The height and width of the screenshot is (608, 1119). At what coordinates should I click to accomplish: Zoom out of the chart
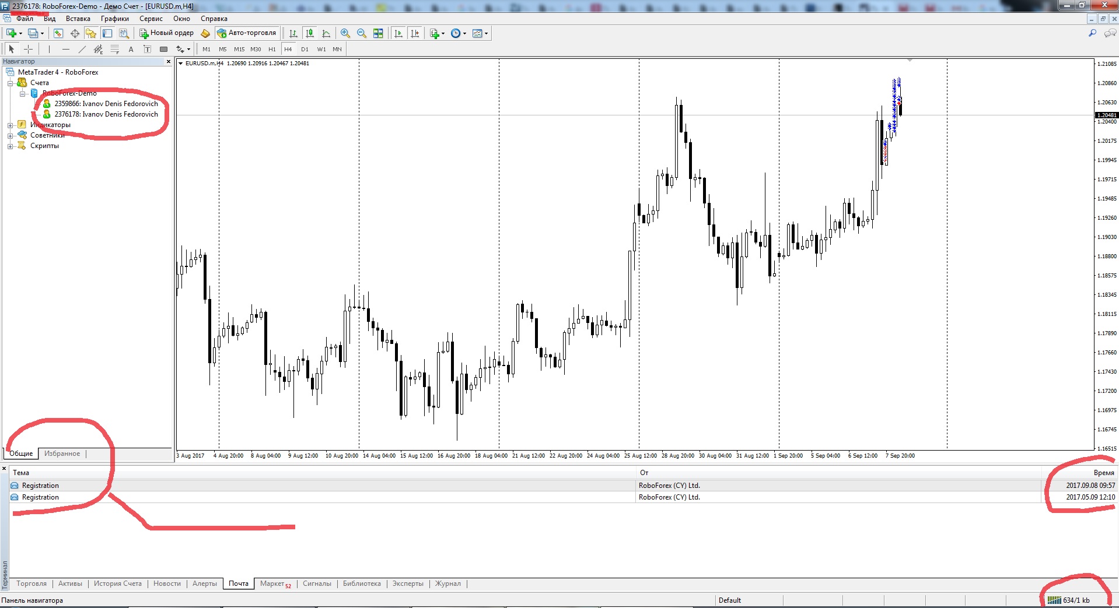pyautogui.click(x=362, y=33)
